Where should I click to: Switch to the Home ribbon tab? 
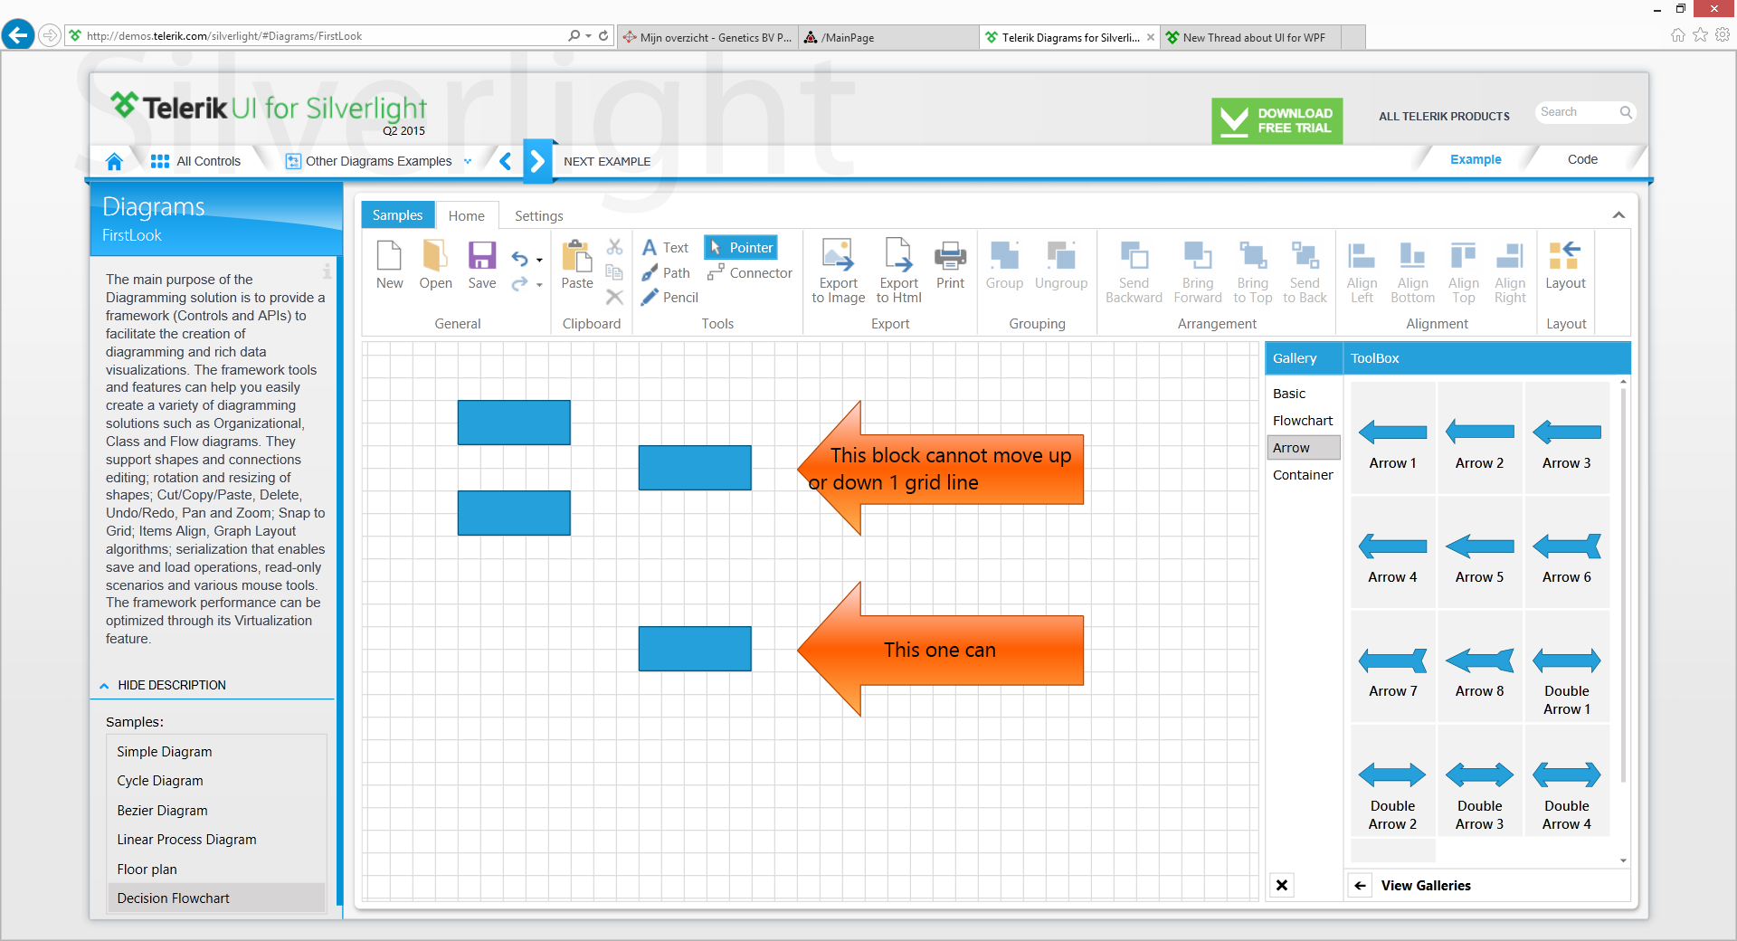pyautogui.click(x=466, y=215)
